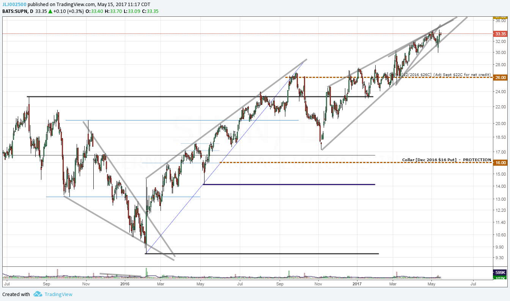Open the TradingView link in the footer
Screen dimensions: 510x301
(58, 294)
